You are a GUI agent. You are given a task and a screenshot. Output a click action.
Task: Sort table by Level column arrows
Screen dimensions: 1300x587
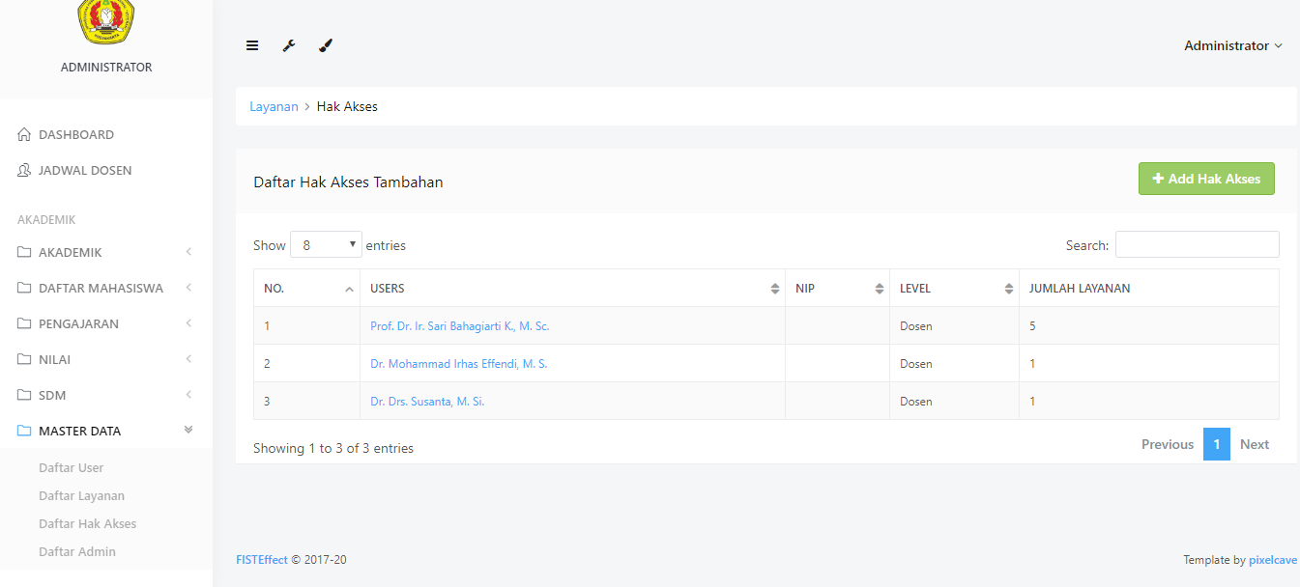[x=1008, y=289]
